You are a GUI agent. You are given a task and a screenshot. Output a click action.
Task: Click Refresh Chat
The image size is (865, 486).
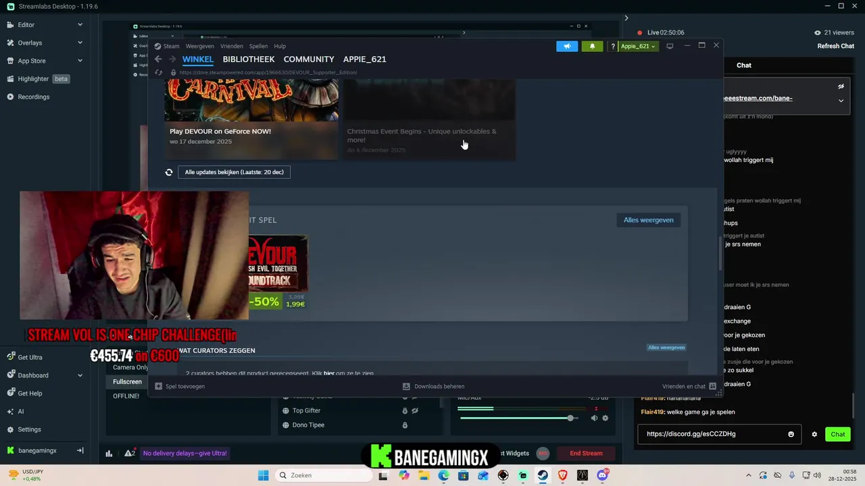pyautogui.click(x=836, y=46)
